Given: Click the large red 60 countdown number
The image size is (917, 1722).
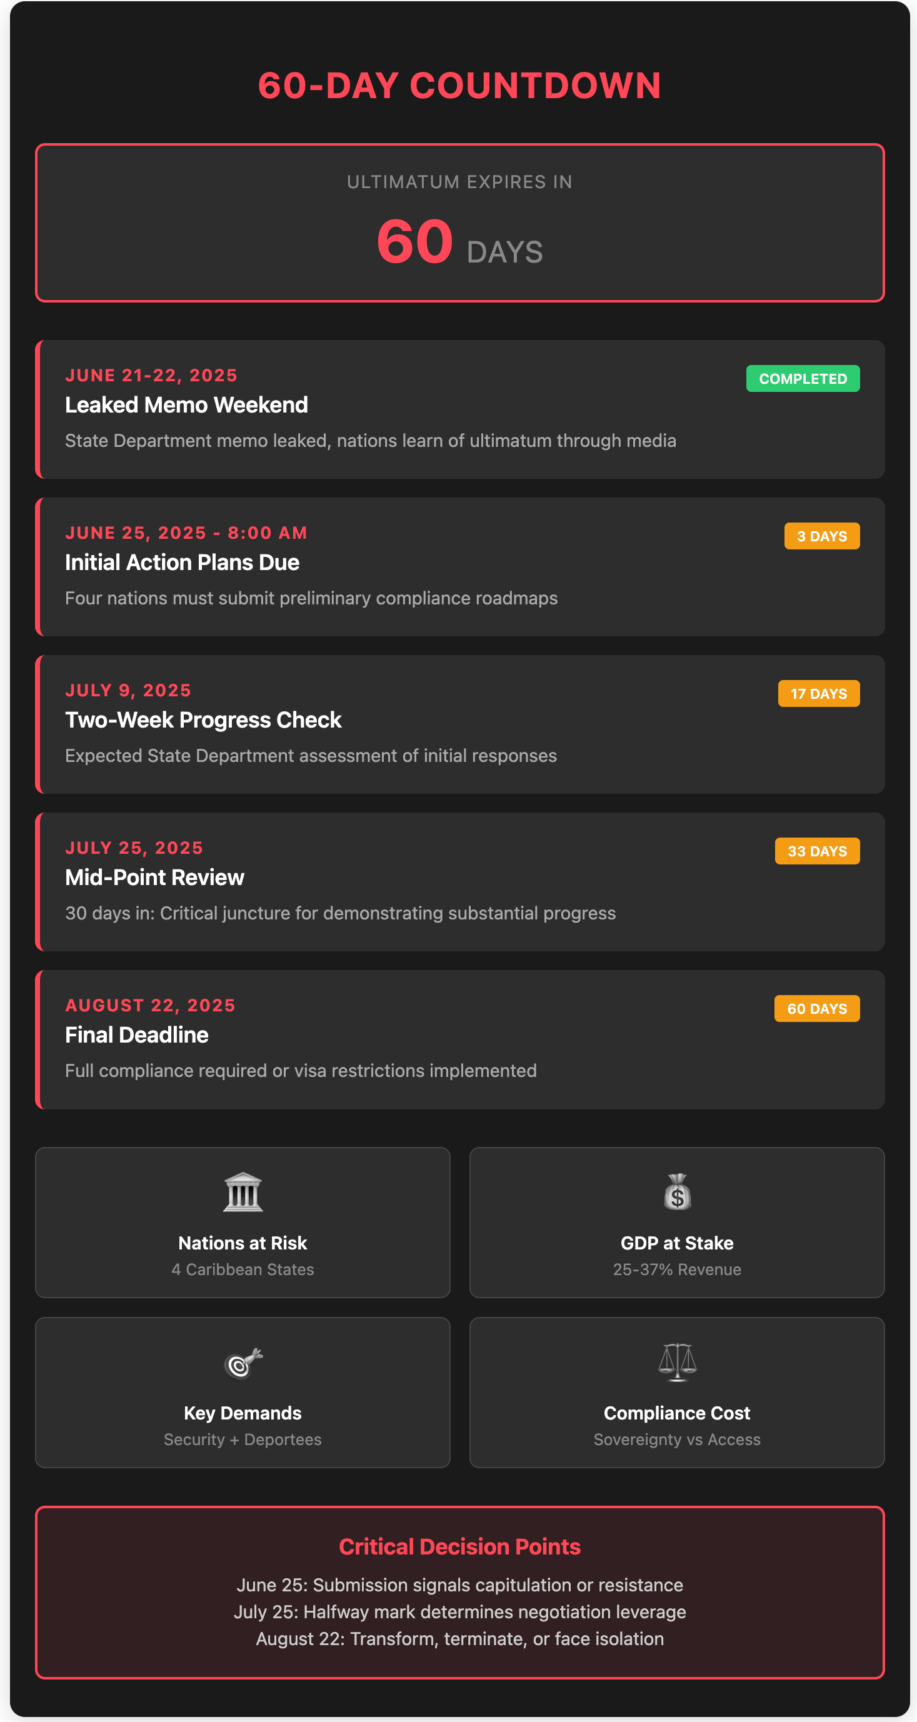Looking at the screenshot, I should [x=414, y=241].
